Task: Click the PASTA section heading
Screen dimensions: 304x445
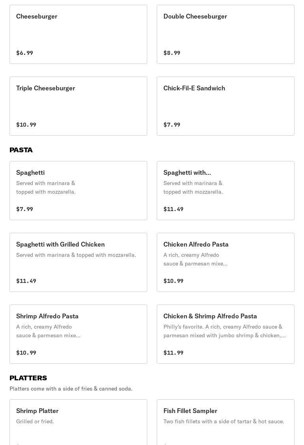Action: [x=21, y=150]
